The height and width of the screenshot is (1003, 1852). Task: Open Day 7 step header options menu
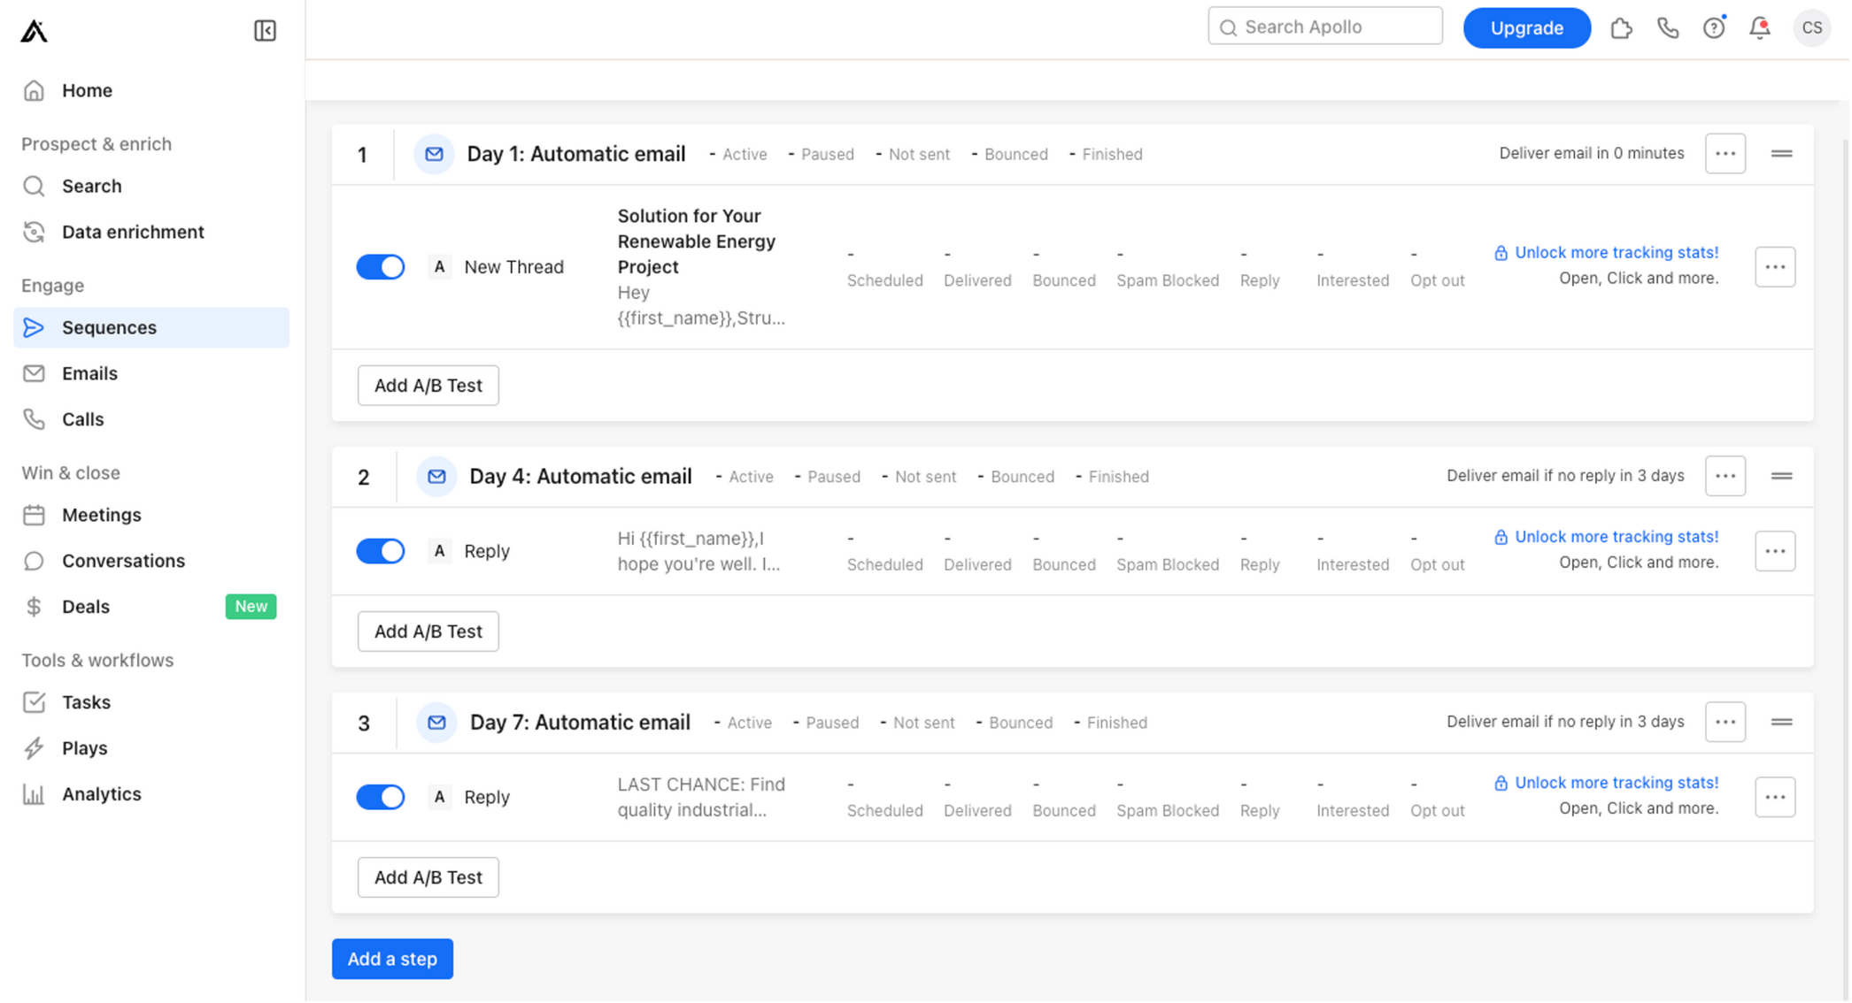click(x=1725, y=723)
